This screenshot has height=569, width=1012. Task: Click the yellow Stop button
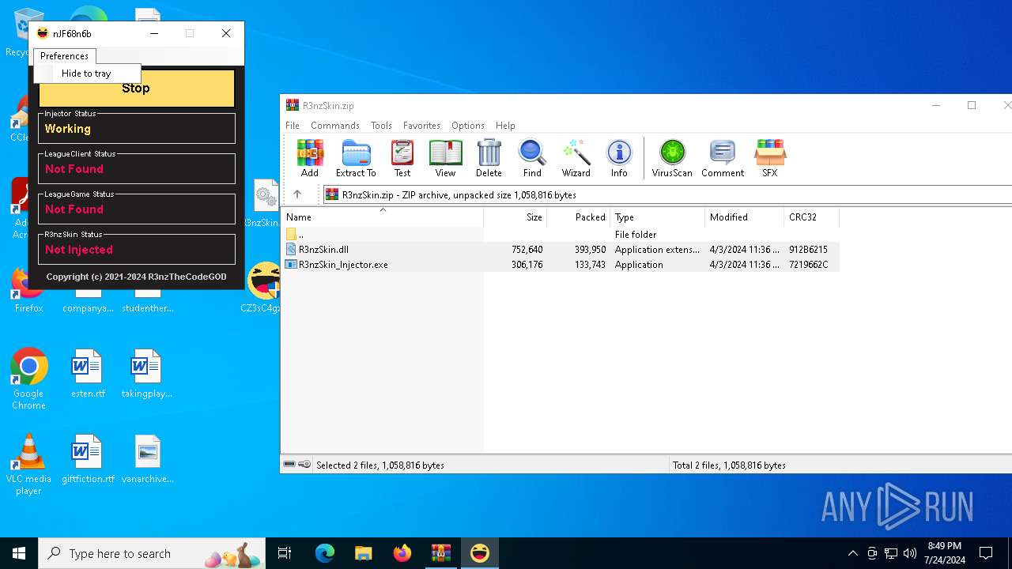click(136, 88)
